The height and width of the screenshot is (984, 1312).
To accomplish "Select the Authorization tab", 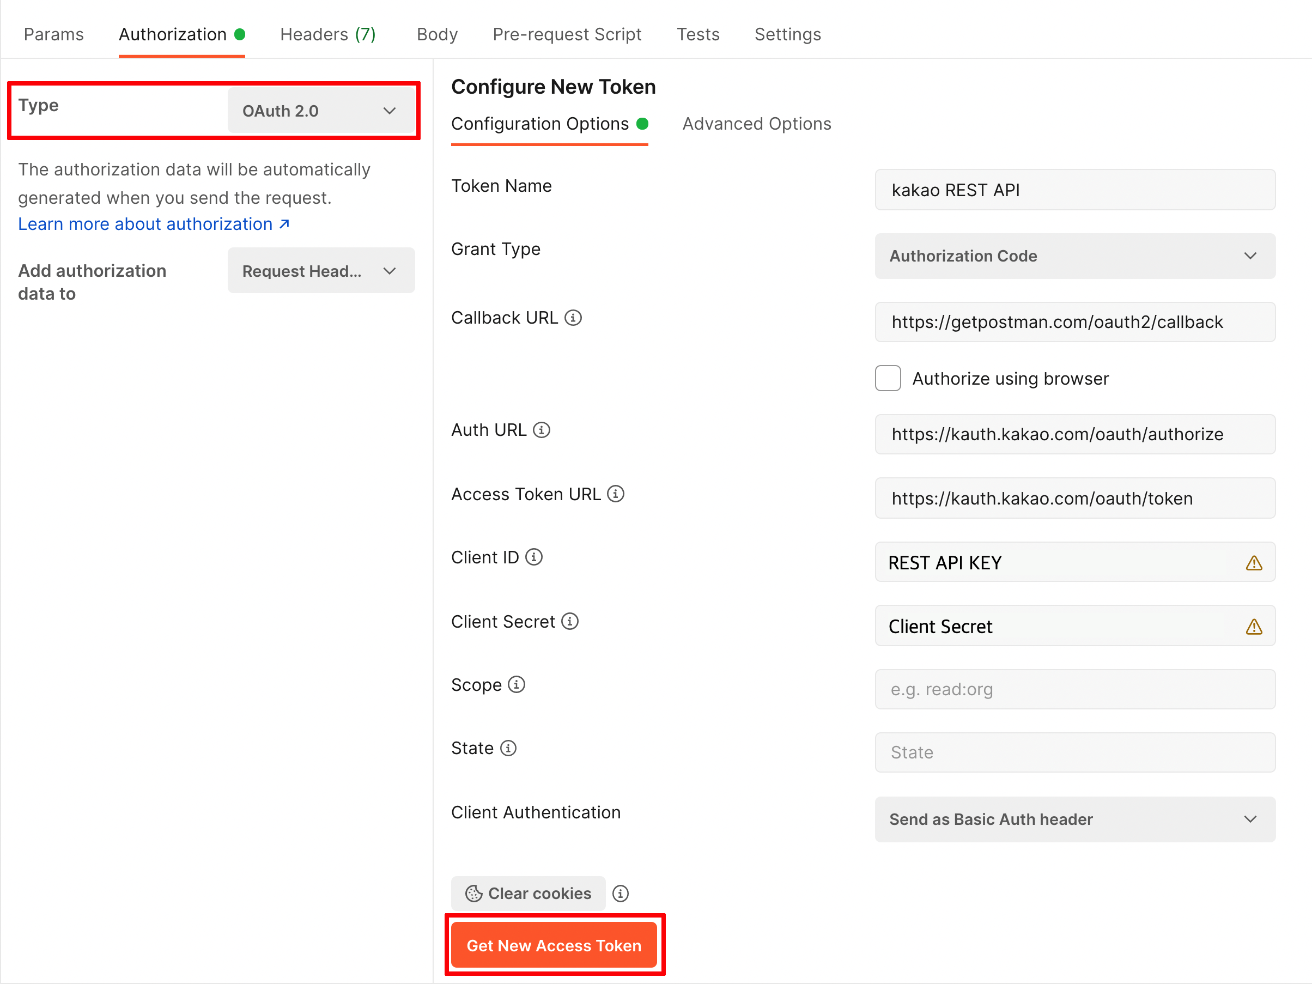I will pos(181,34).
